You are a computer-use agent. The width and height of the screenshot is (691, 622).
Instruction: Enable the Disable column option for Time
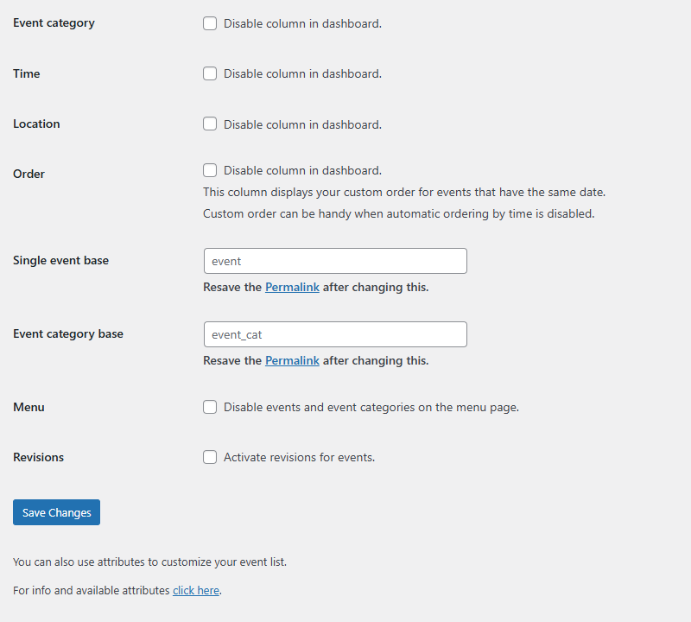[x=210, y=73]
